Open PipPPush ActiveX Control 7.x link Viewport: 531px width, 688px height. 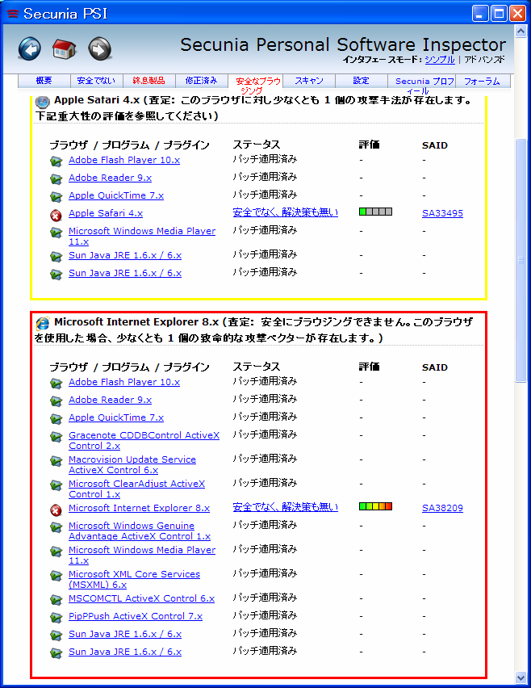pyautogui.click(x=136, y=616)
